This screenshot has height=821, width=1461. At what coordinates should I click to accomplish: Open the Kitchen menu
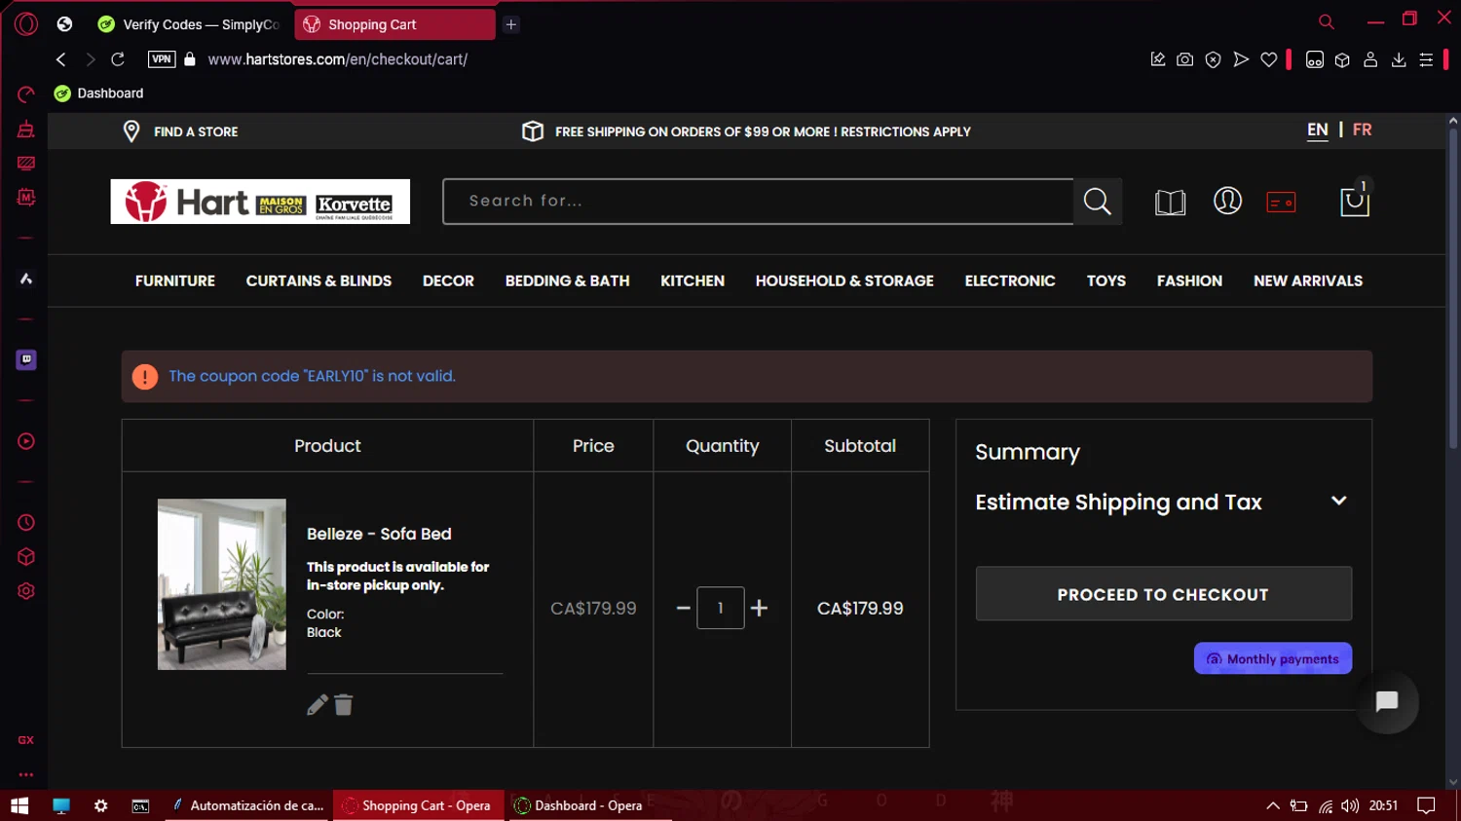(693, 280)
